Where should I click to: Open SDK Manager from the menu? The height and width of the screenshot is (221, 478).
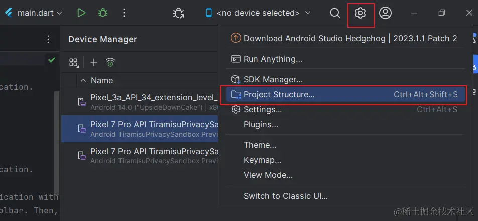(273, 79)
